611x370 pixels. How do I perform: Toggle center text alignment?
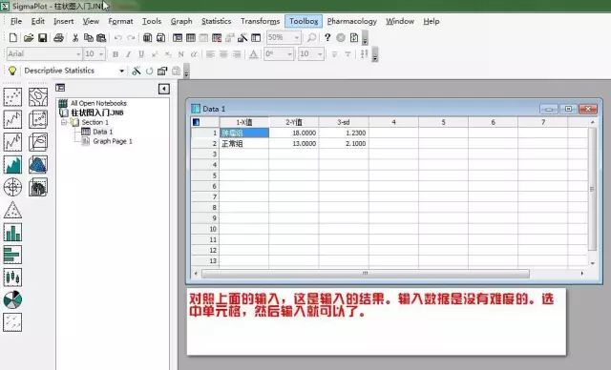tap(223, 54)
